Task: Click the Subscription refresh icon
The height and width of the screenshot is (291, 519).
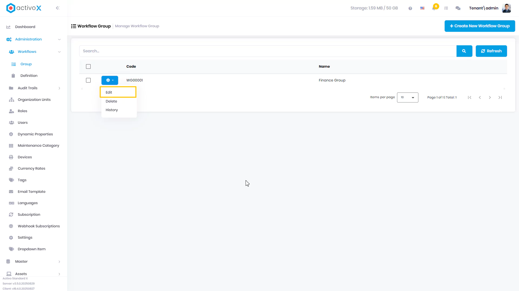Action: click(11, 215)
